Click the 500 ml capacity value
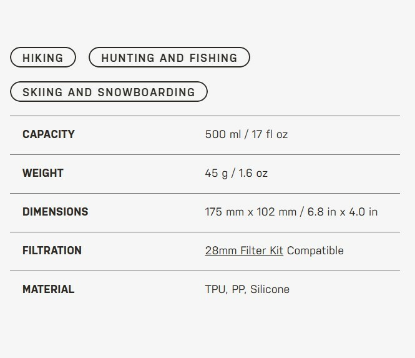The height and width of the screenshot is (358, 415). point(223,134)
